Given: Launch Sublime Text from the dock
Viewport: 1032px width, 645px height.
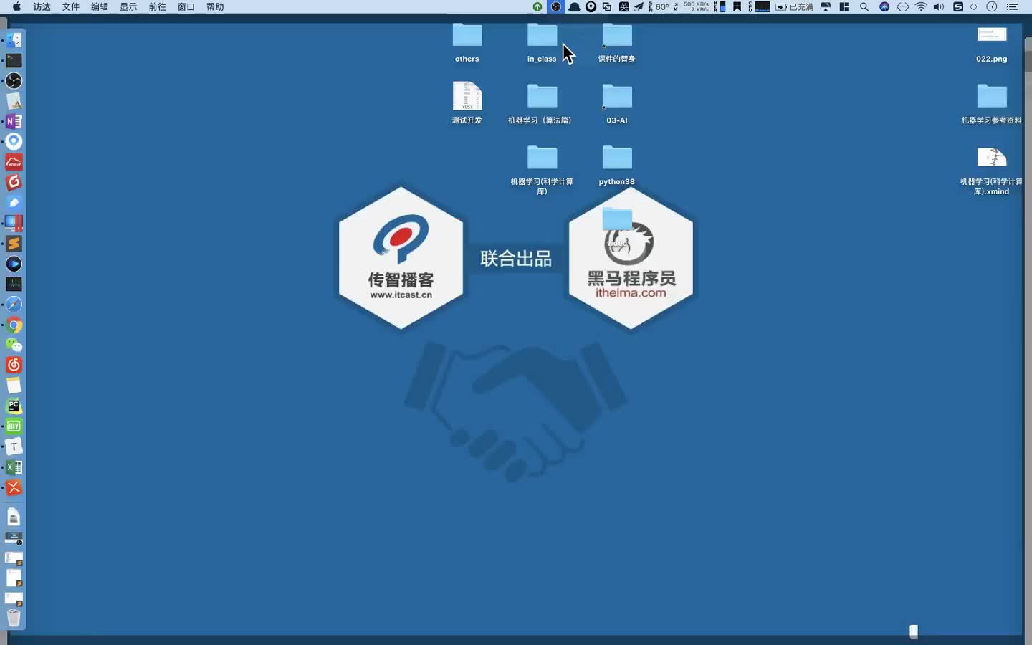Looking at the screenshot, I should pos(14,244).
